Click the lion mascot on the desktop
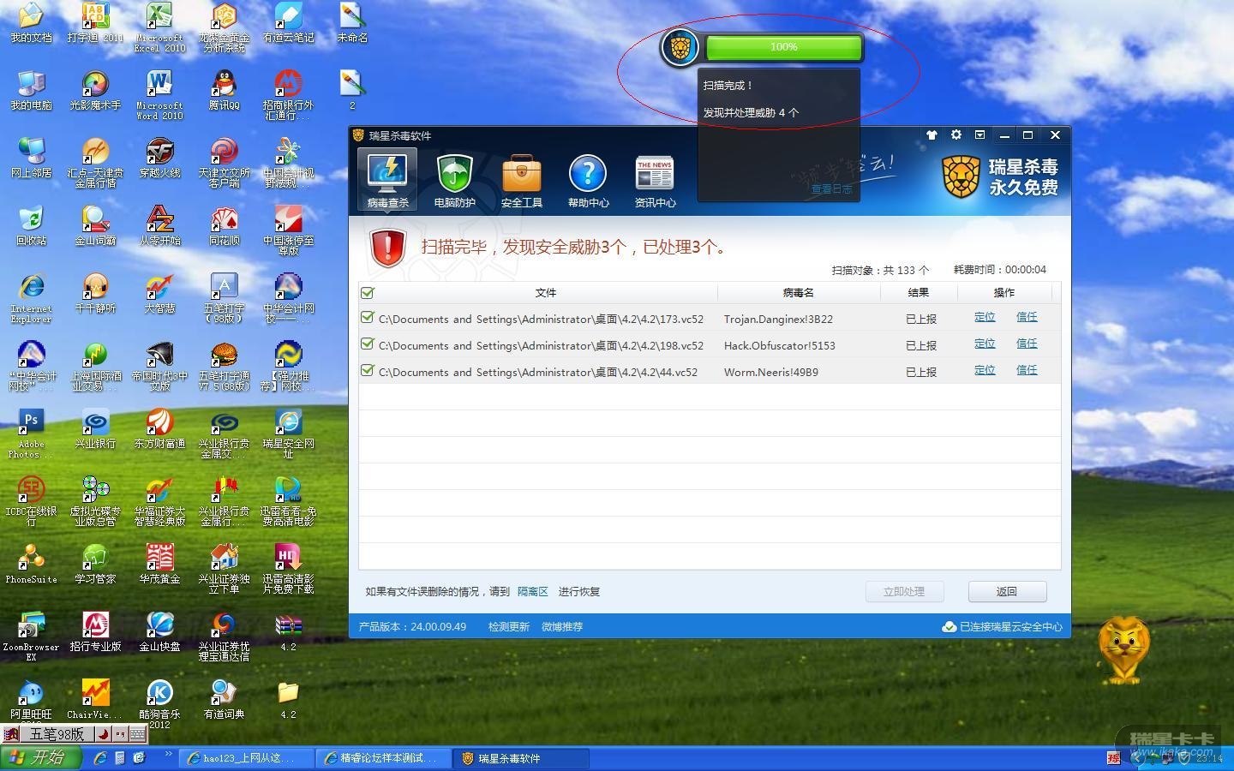 point(1123,651)
